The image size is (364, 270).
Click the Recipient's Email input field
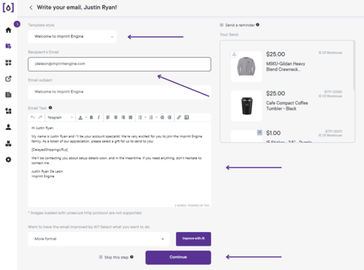coord(120,64)
